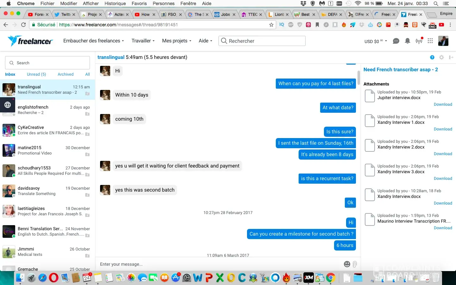
Task: Expand the Aide dropdown in Freelancer header
Action: pyautogui.click(x=206, y=41)
